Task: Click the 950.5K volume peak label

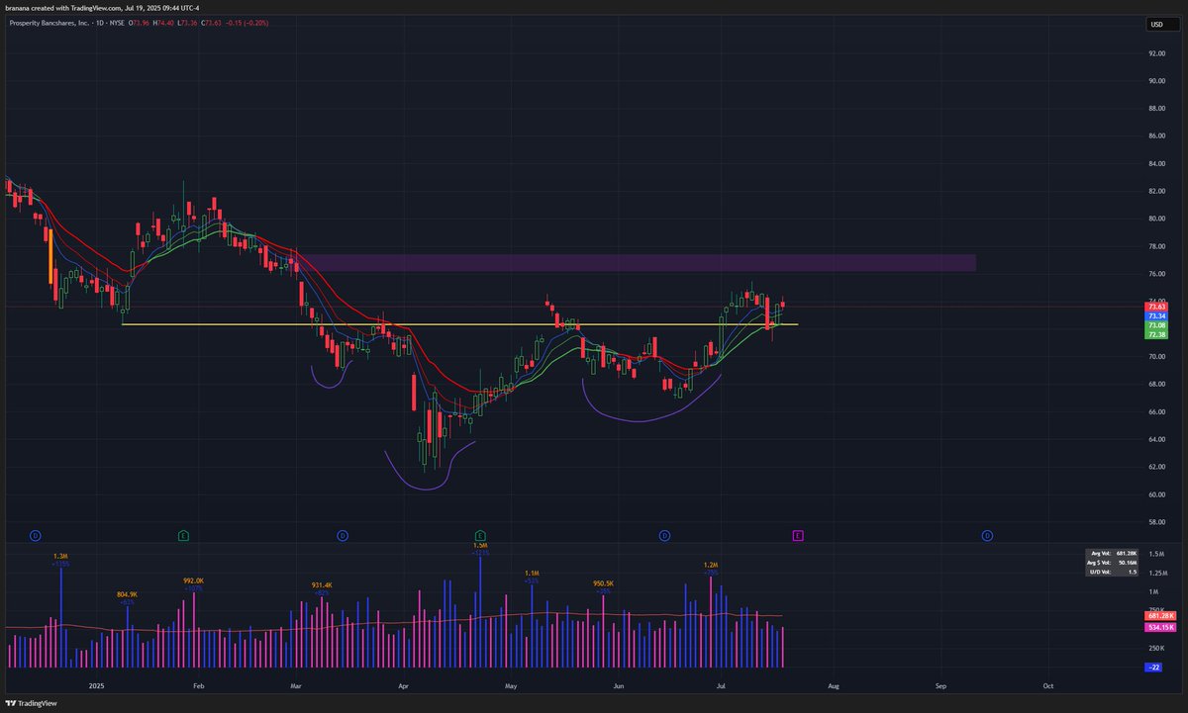Action: [605, 583]
